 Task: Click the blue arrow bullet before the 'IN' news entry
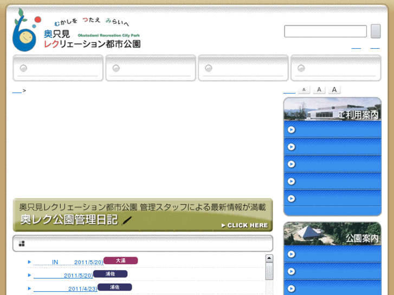coord(29,262)
